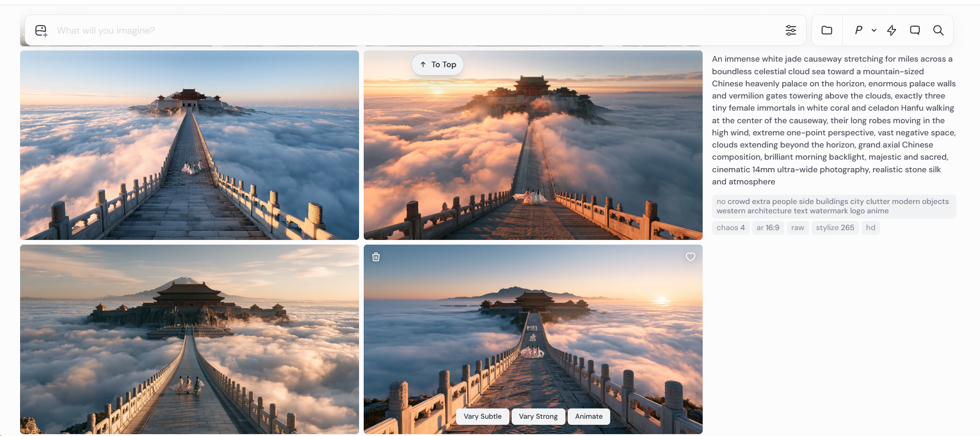This screenshot has height=436, width=980.
Task: Click the search magnifier icon
Action: [938, 30]
